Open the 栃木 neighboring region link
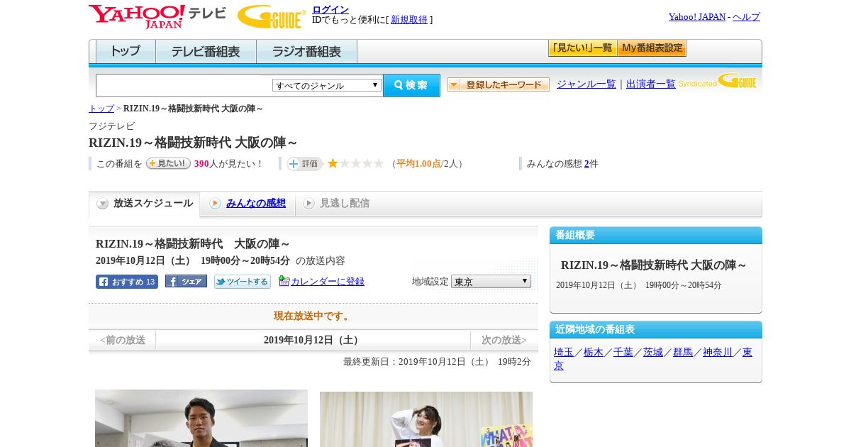Image resolution: width=851 pixels, height=447 pixels. [x=594, y=352]
